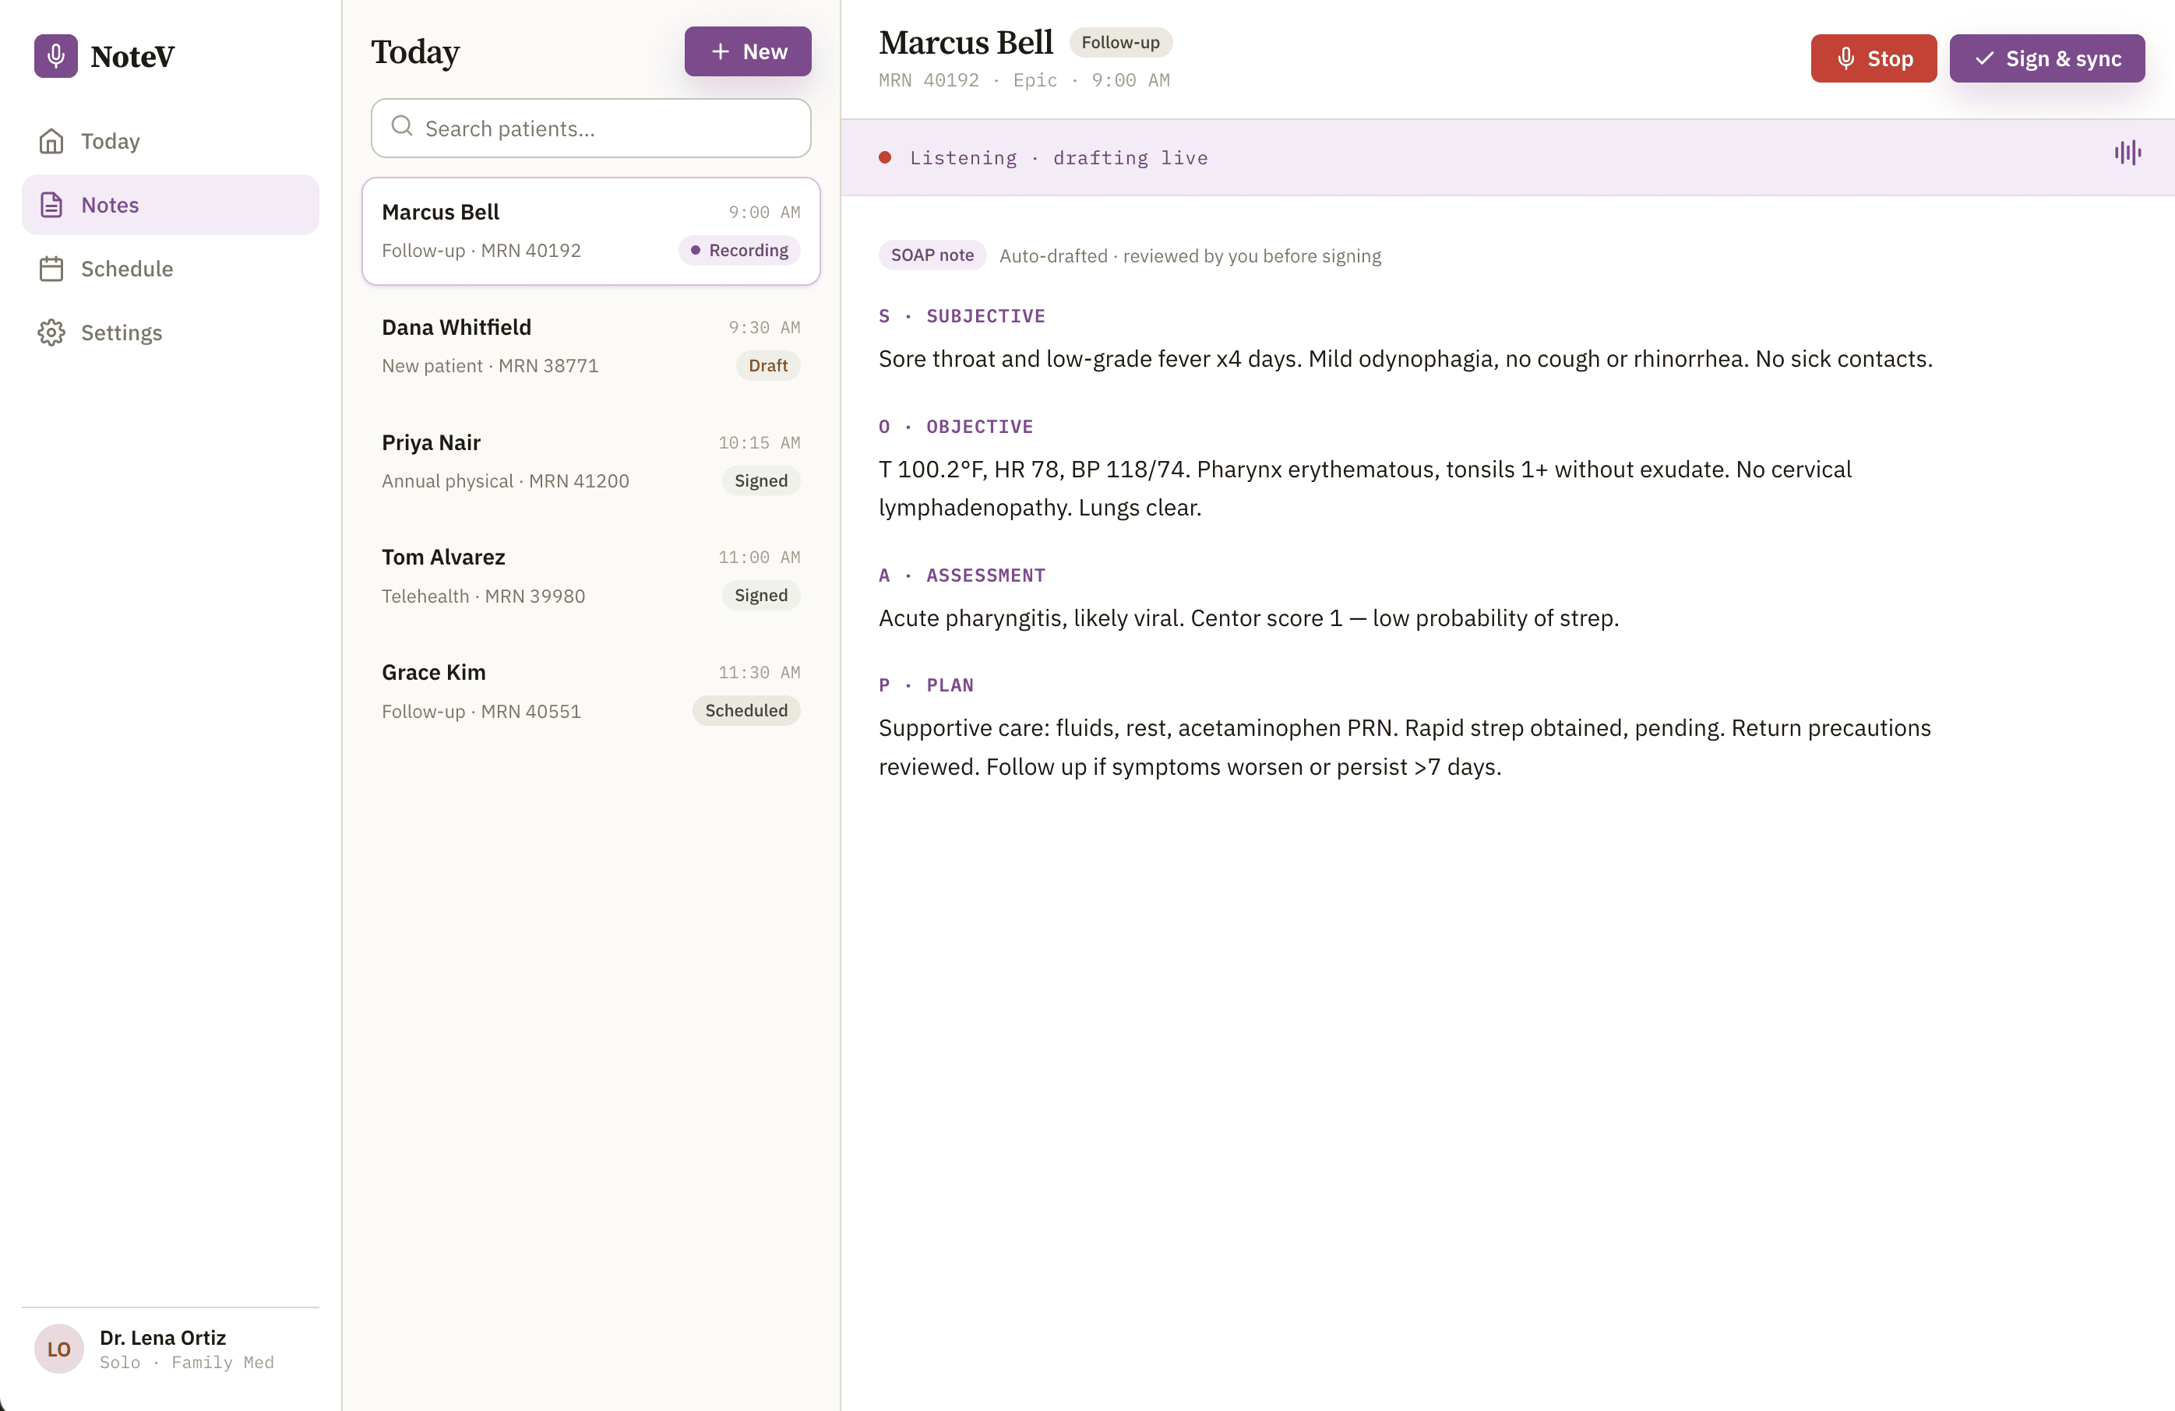Click the 11:30 AM time on Grace Kim
The height and width of the screenshot is (1411, 2175).
click(x=759, y=672)
